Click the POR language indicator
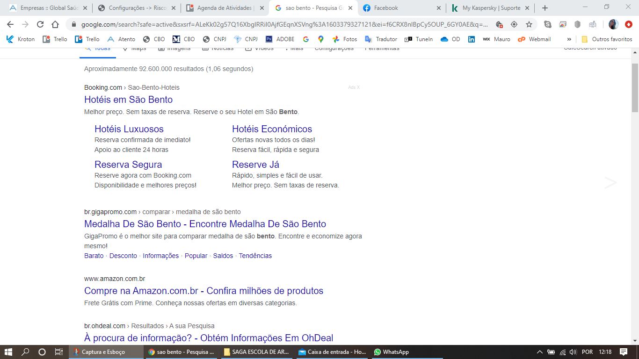 tap(588, 352)
